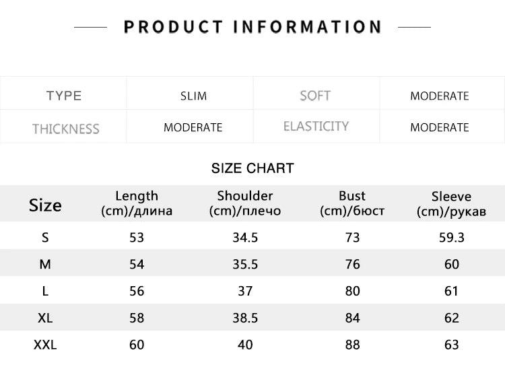Select the Bust (cm) column header
The height and width of the screenshot is (373, 505).
coord(352,203)
